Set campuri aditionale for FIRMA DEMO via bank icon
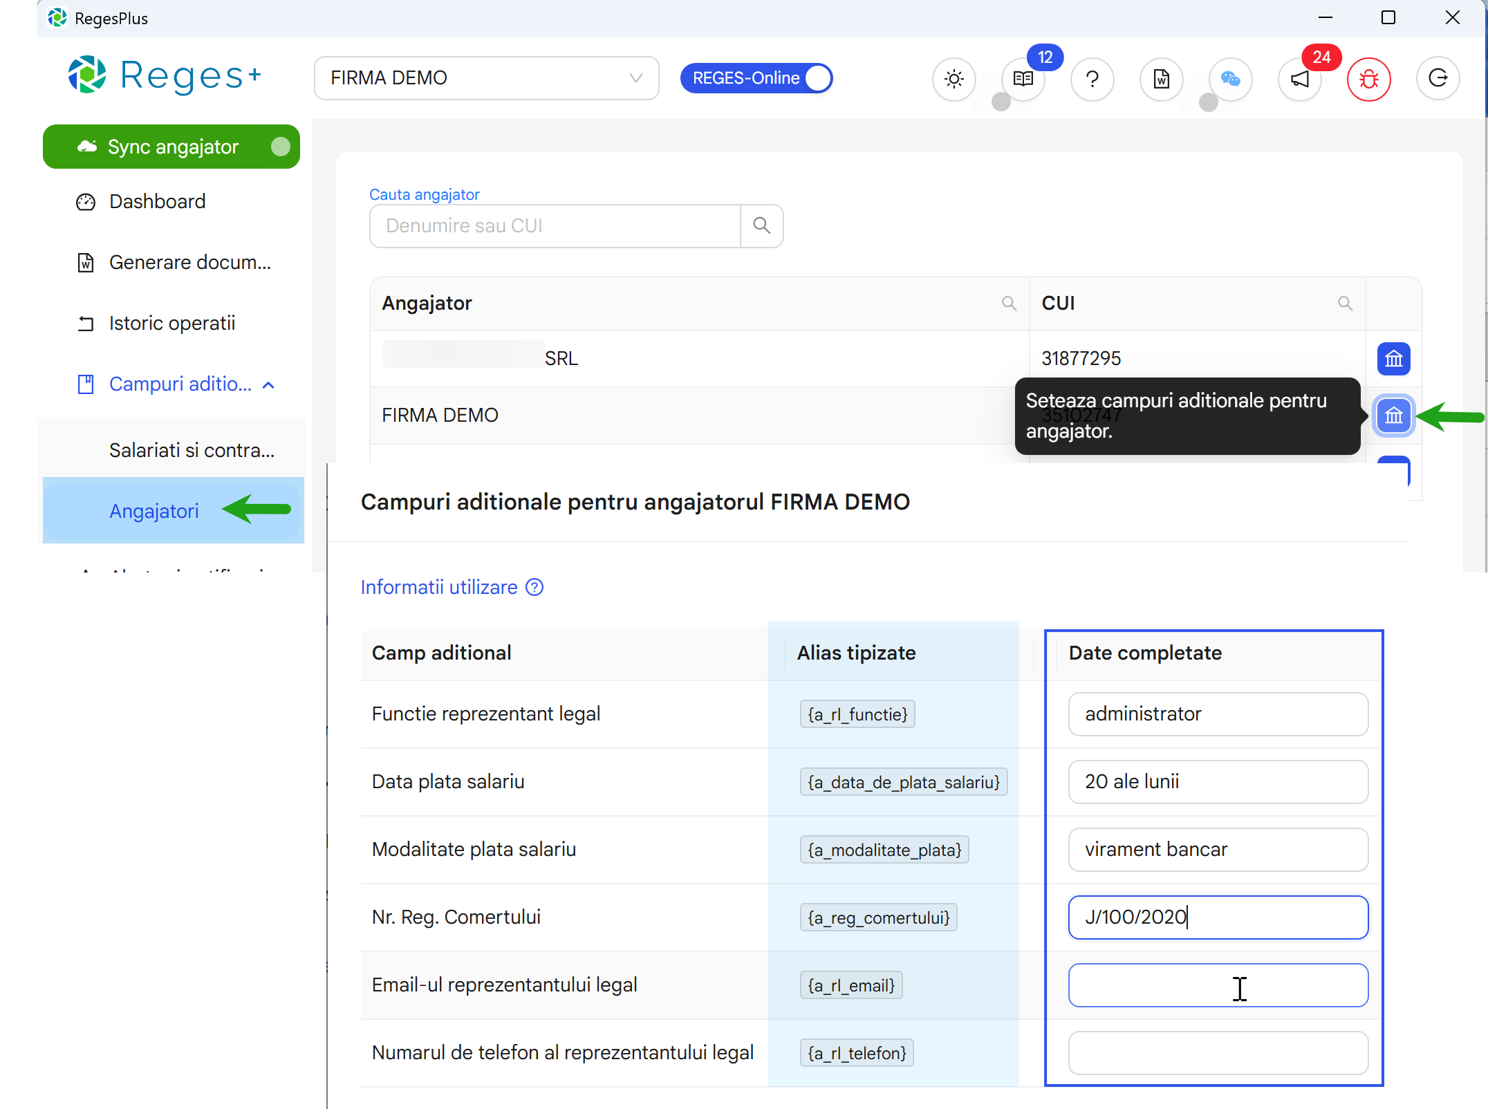 (1394, 416)
